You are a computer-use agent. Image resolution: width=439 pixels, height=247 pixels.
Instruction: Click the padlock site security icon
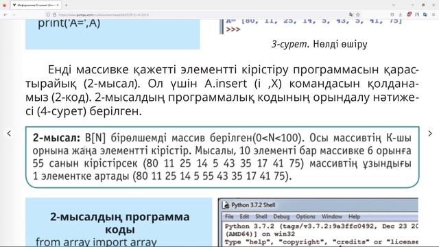(x=54, y=14)
